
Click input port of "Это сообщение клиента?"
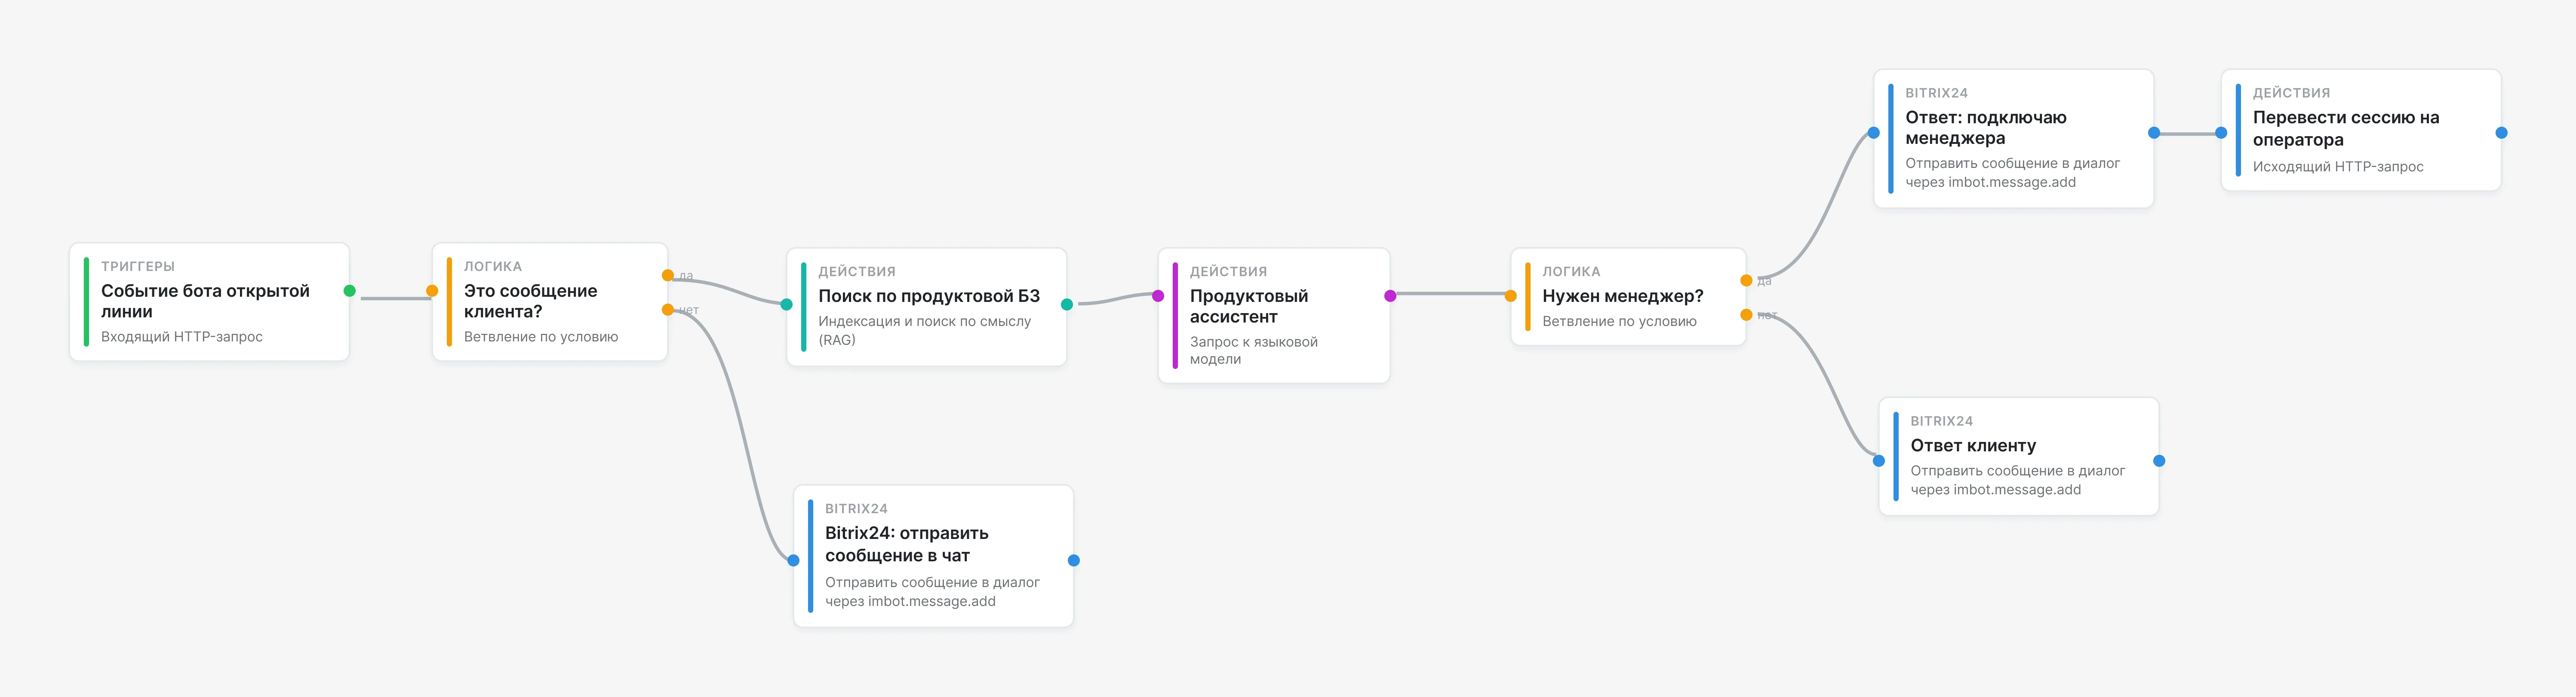pyautogui.click(x=432, y=291)
